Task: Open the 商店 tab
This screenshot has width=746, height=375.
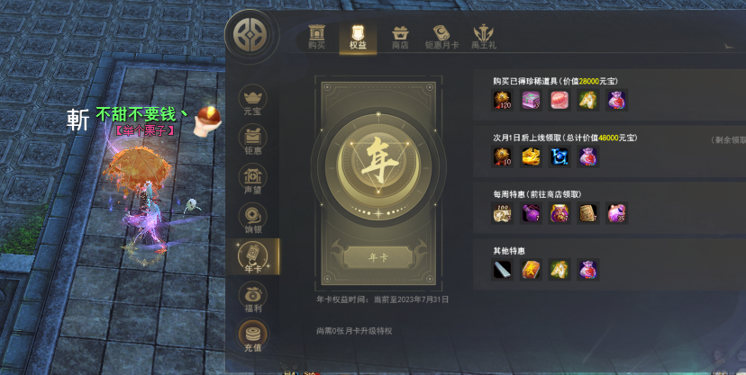Action: tap(400, 38)
